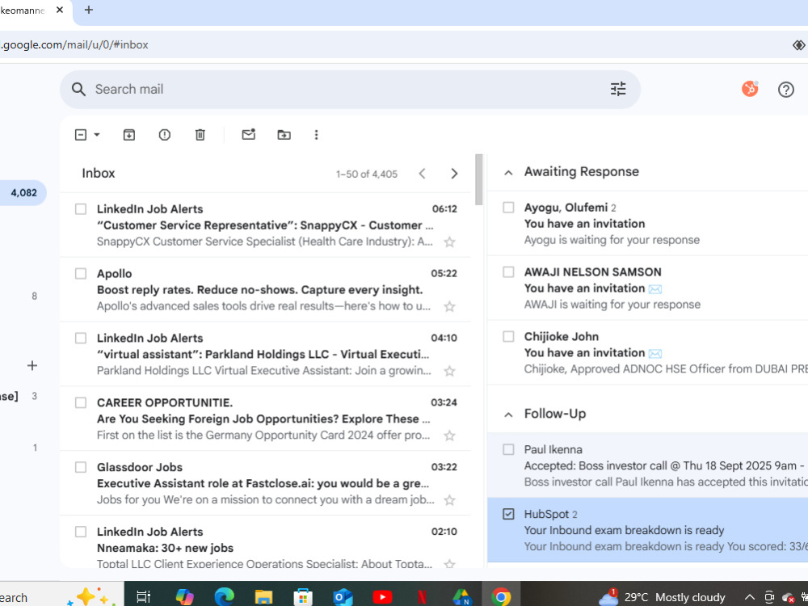Open File Explorer from taskbar
This screenshot has height=606, width=808.
263,597
